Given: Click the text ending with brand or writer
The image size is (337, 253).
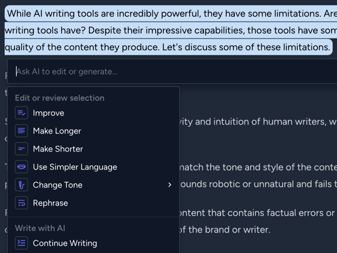Looking at the screenshot, I should click(225, 230).
